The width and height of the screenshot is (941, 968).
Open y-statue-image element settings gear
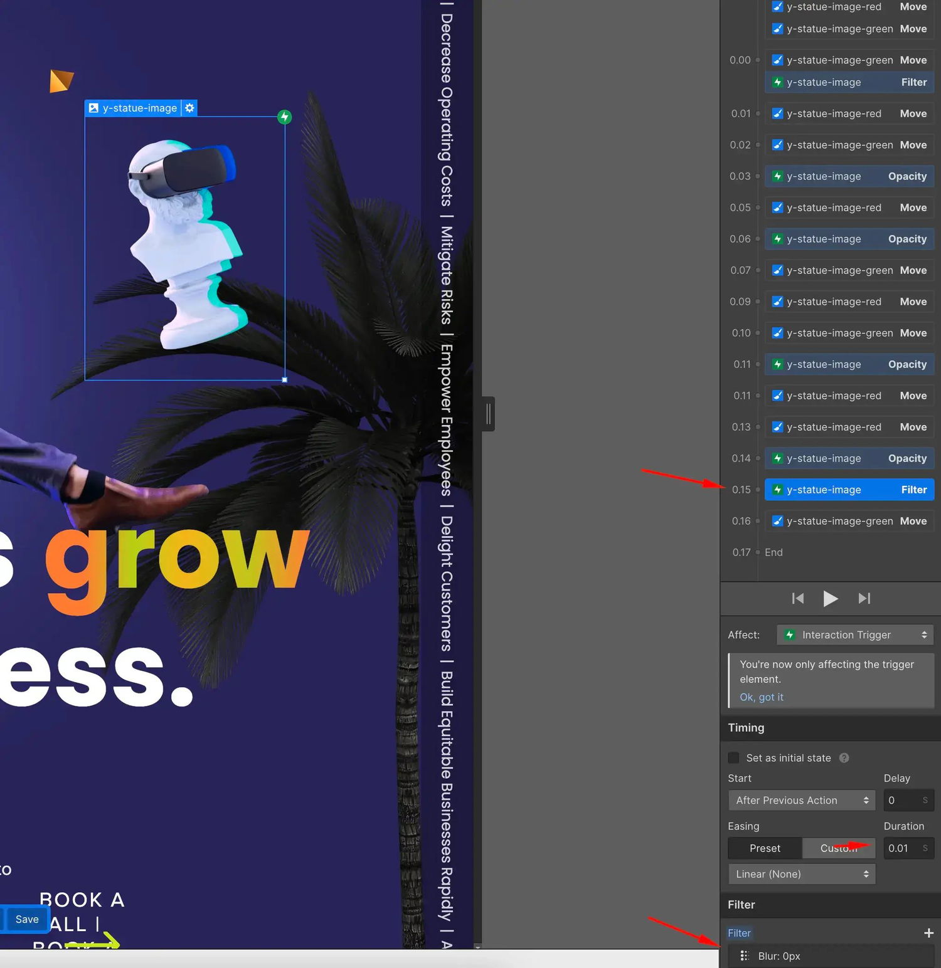click(x=189, y=108)
